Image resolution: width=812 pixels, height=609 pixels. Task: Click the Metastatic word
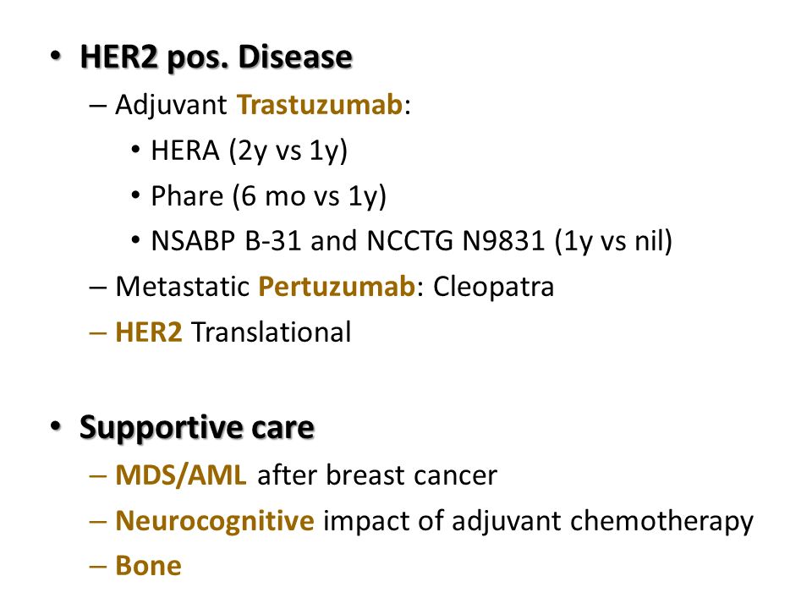click(x=183, y=287)
